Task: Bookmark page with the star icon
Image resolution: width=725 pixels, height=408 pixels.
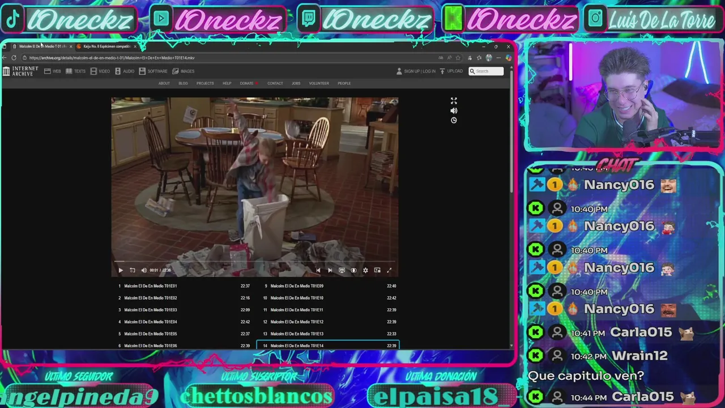Action: pyautogui.click(x=458, y=58)
